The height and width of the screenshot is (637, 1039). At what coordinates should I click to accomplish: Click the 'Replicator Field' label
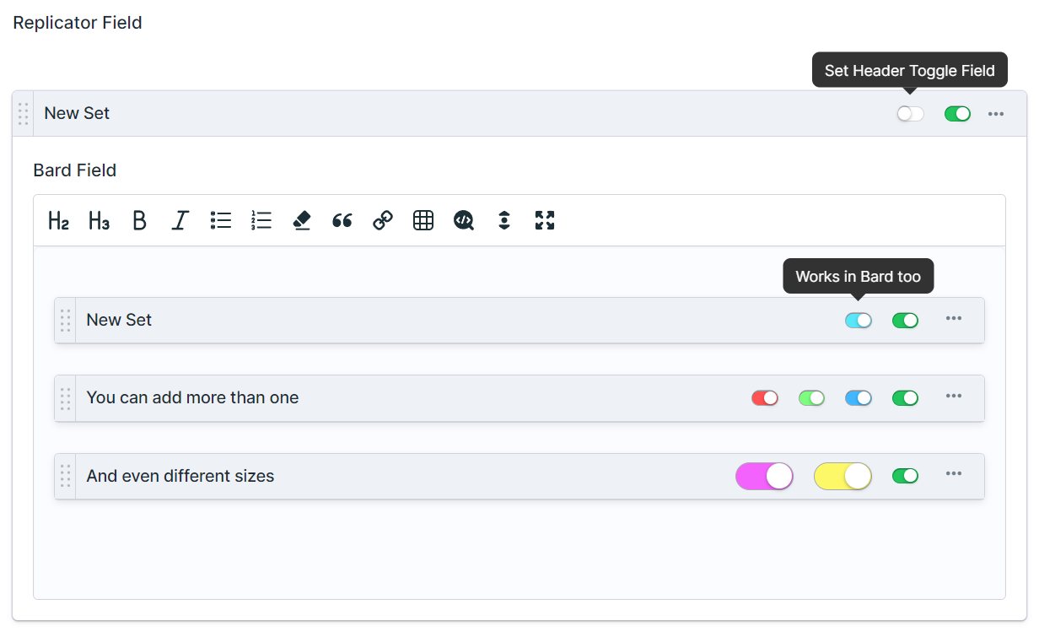78,23
